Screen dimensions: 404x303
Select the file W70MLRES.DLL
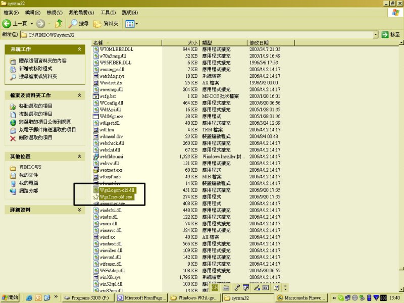pos(117,49)
